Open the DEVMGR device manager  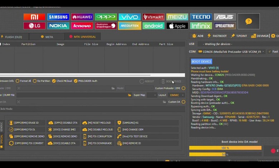(x=260, y=36)
